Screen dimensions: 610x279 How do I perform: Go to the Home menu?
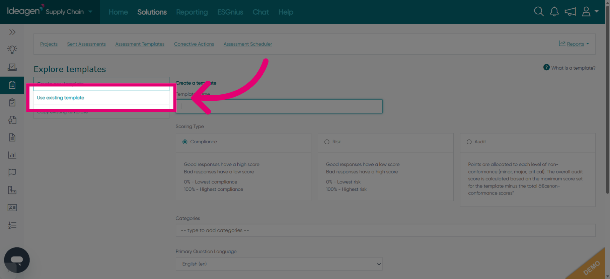point(118,12)
